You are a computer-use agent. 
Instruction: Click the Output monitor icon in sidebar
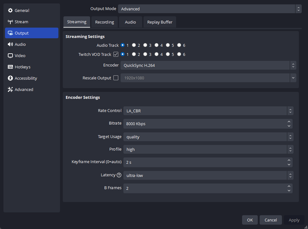point(10,33)
